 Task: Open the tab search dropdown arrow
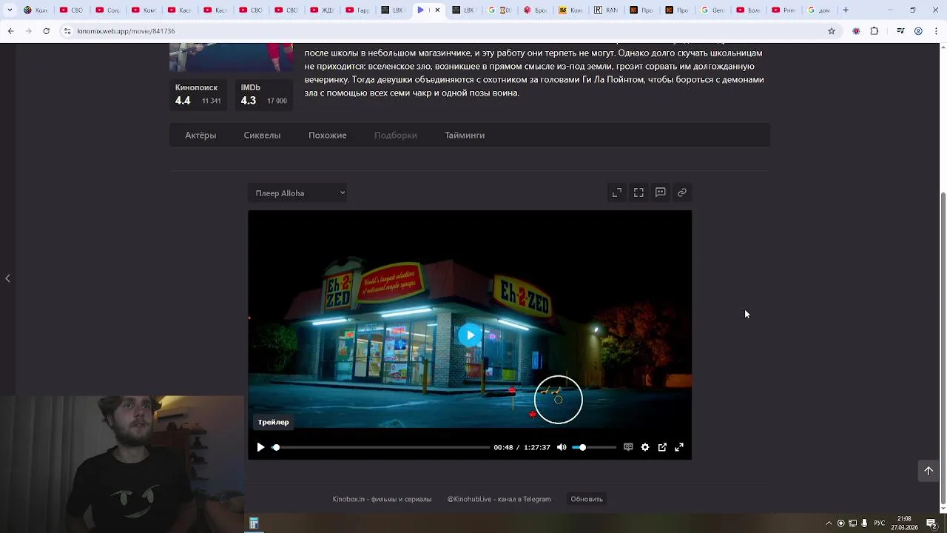click(10, 10)
